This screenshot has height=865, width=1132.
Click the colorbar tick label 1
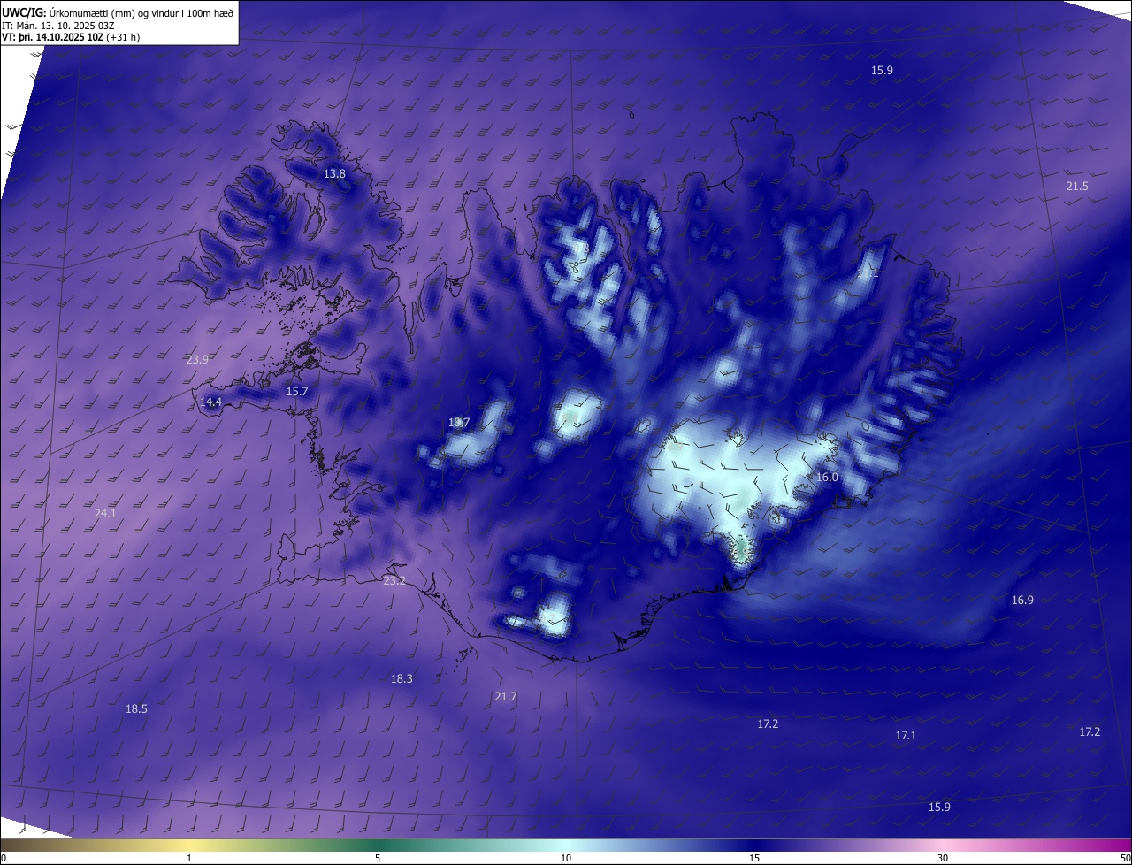coord(190,858)
